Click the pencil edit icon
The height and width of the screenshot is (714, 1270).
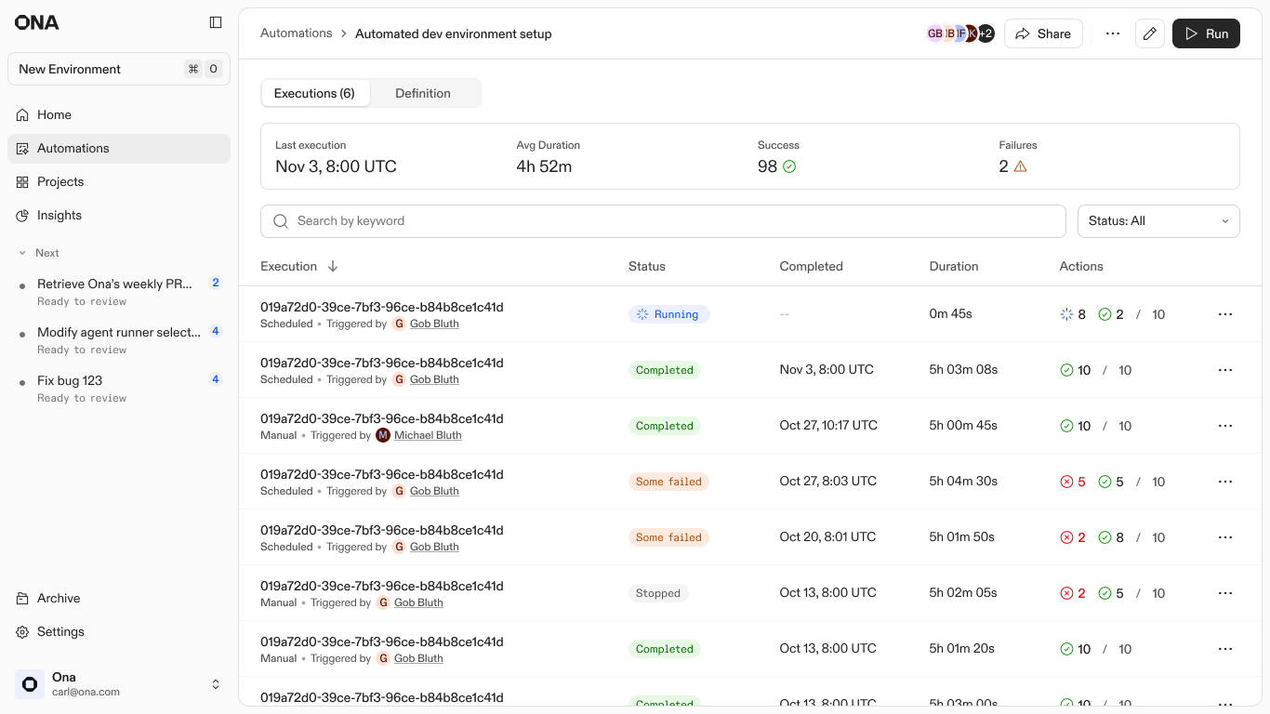[1150, 33]
